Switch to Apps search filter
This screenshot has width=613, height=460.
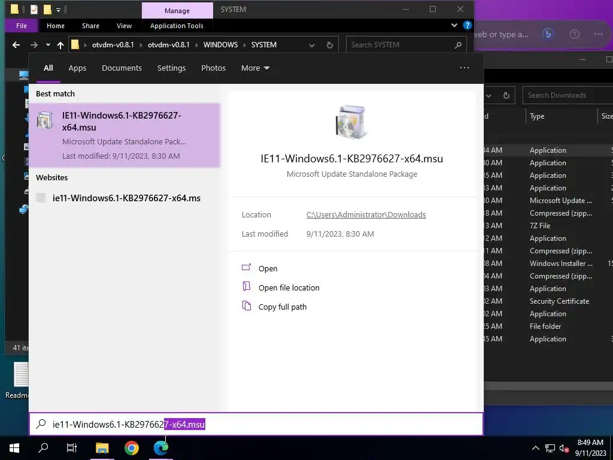click(x=77, y=68)
